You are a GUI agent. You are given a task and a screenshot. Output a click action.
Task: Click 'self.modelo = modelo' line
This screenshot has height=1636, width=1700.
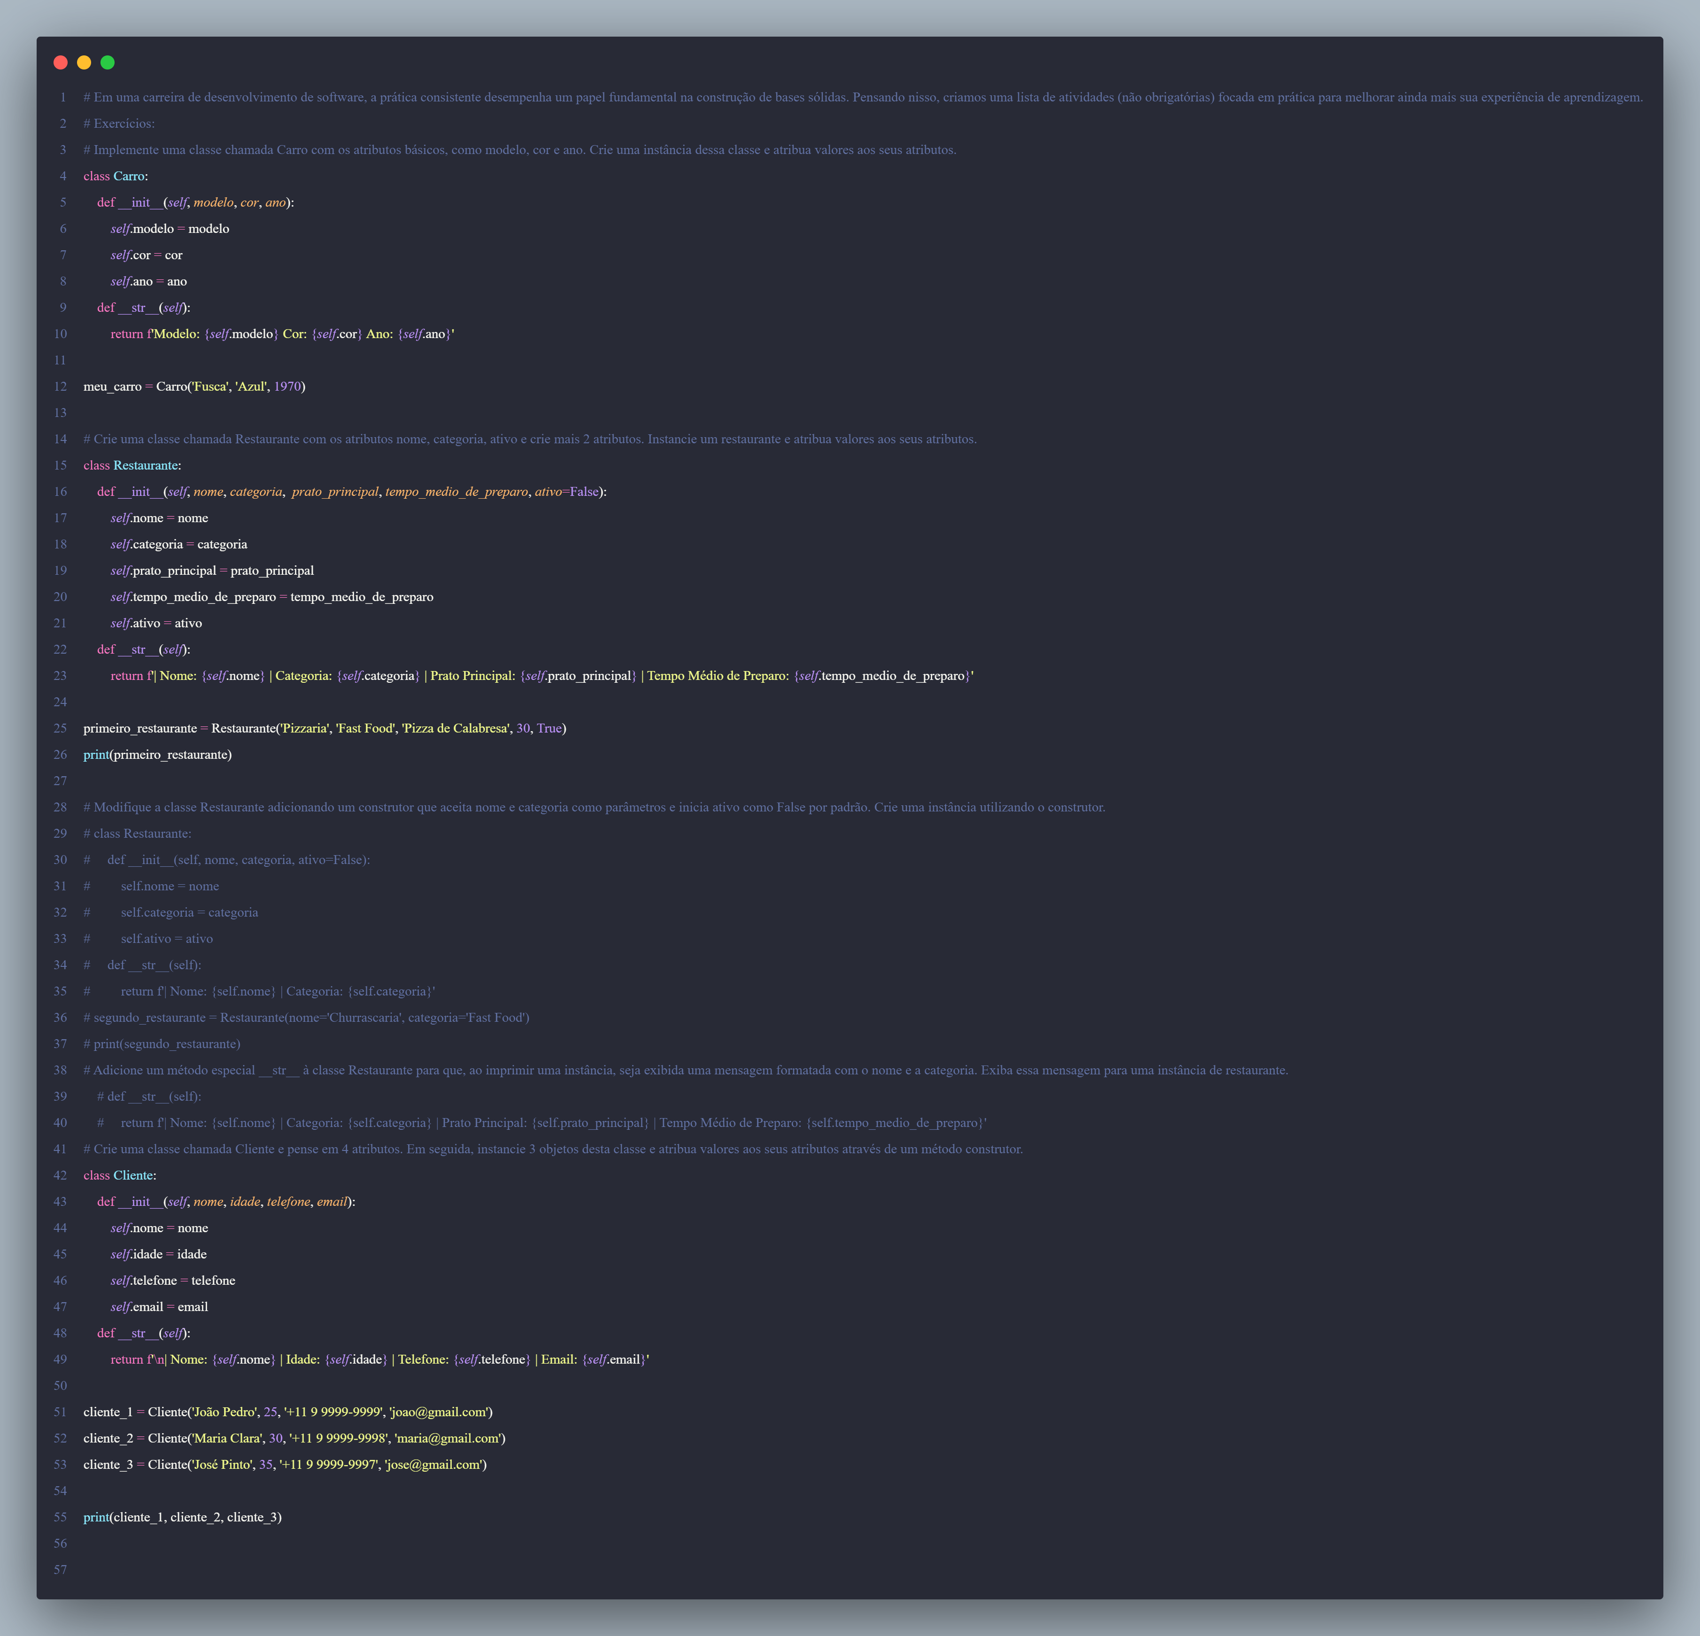coord(170,229)
